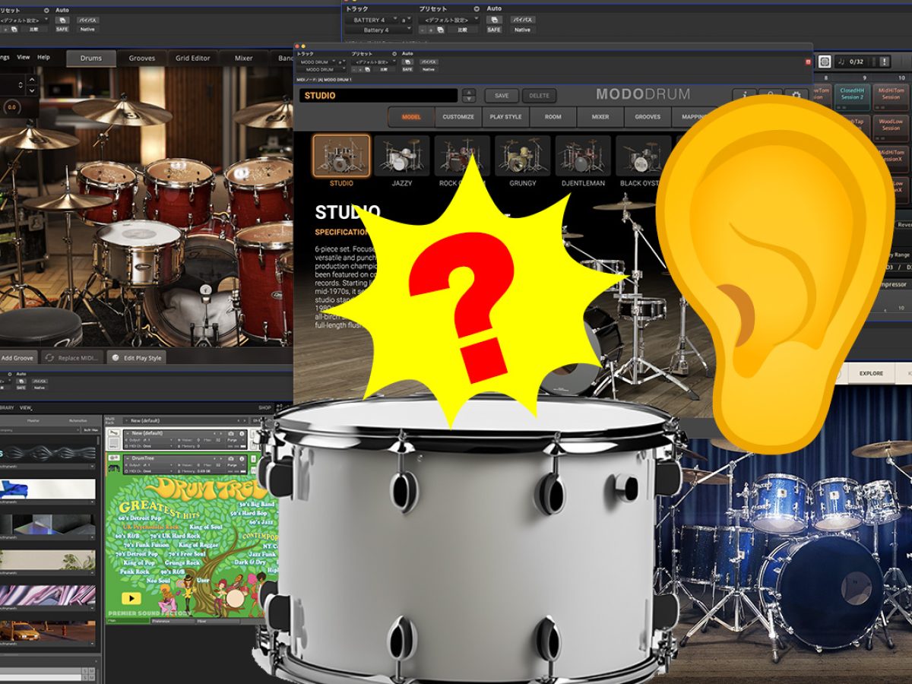Open MODO DRUM settings gear icon
The height and width of the screenshot is (684, 912).
pyautogui.click(x=796, y=96)
